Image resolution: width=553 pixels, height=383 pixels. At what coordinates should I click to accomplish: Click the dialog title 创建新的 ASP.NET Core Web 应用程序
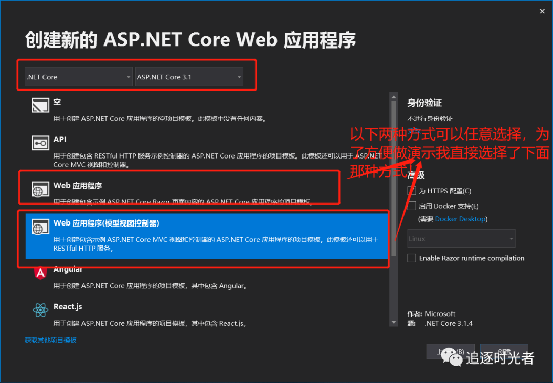pos(190,39)
